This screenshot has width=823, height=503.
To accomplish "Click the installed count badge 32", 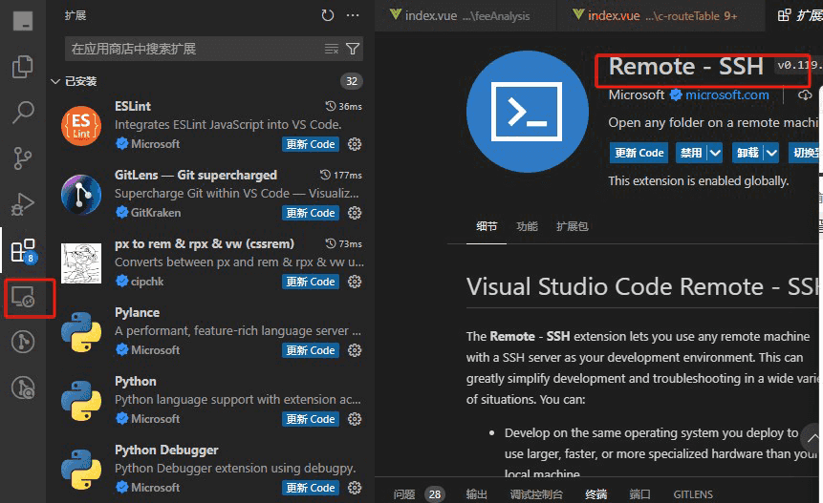I will [352, 81].
